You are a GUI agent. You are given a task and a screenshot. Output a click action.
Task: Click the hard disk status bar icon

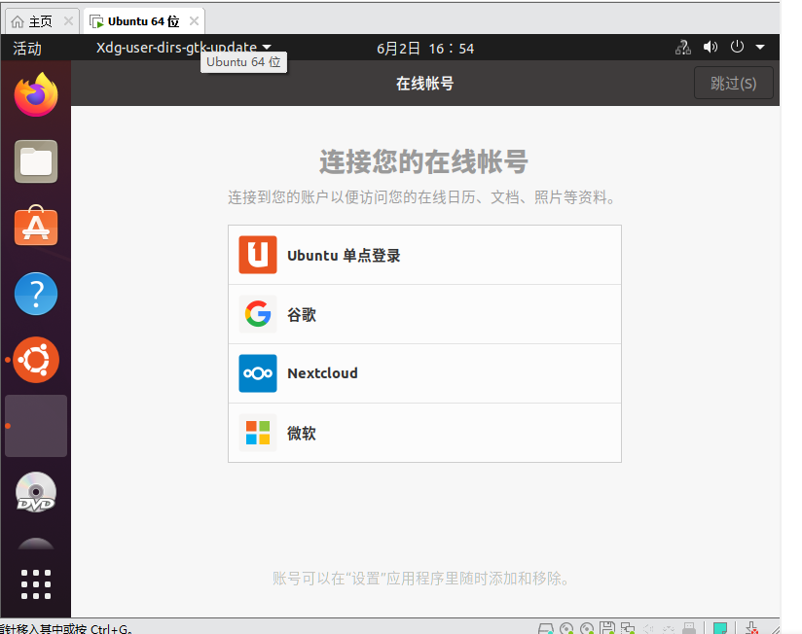coord(546,629)
